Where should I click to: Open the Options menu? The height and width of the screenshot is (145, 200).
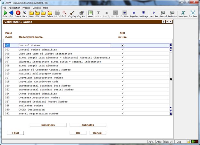tap(37, 7)
